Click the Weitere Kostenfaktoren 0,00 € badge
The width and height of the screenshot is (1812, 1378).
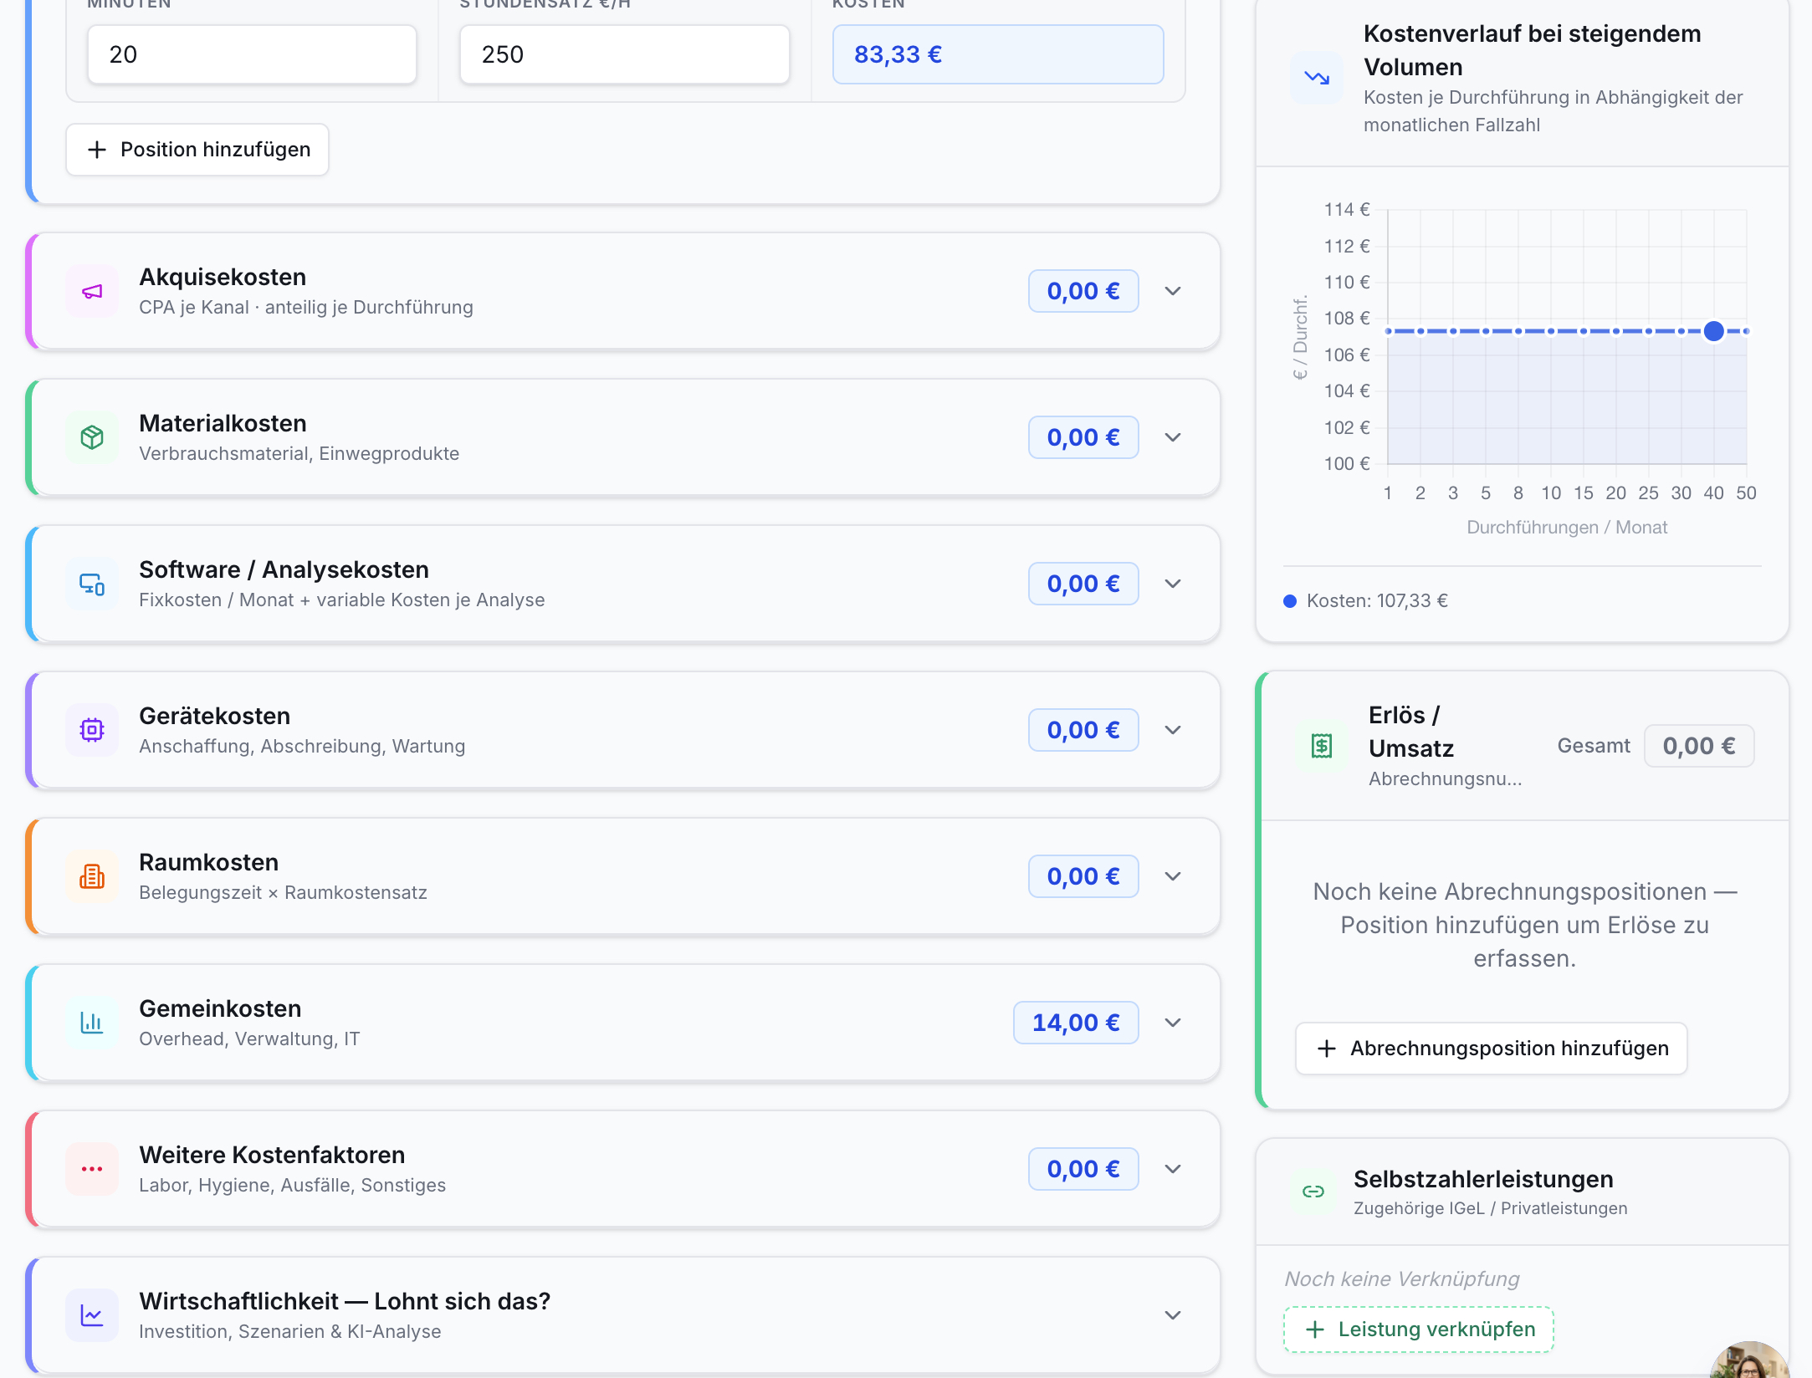tap(1083, 1169)
